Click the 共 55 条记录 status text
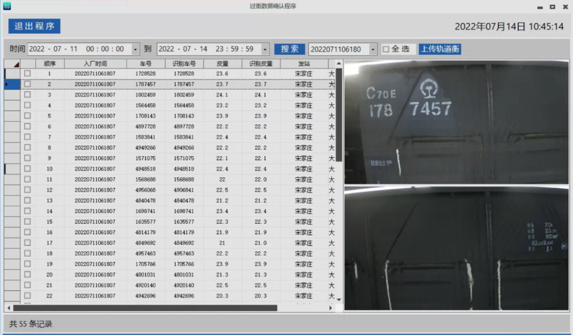The width and height of the screenshot is (573, 335). click(31, 324)
